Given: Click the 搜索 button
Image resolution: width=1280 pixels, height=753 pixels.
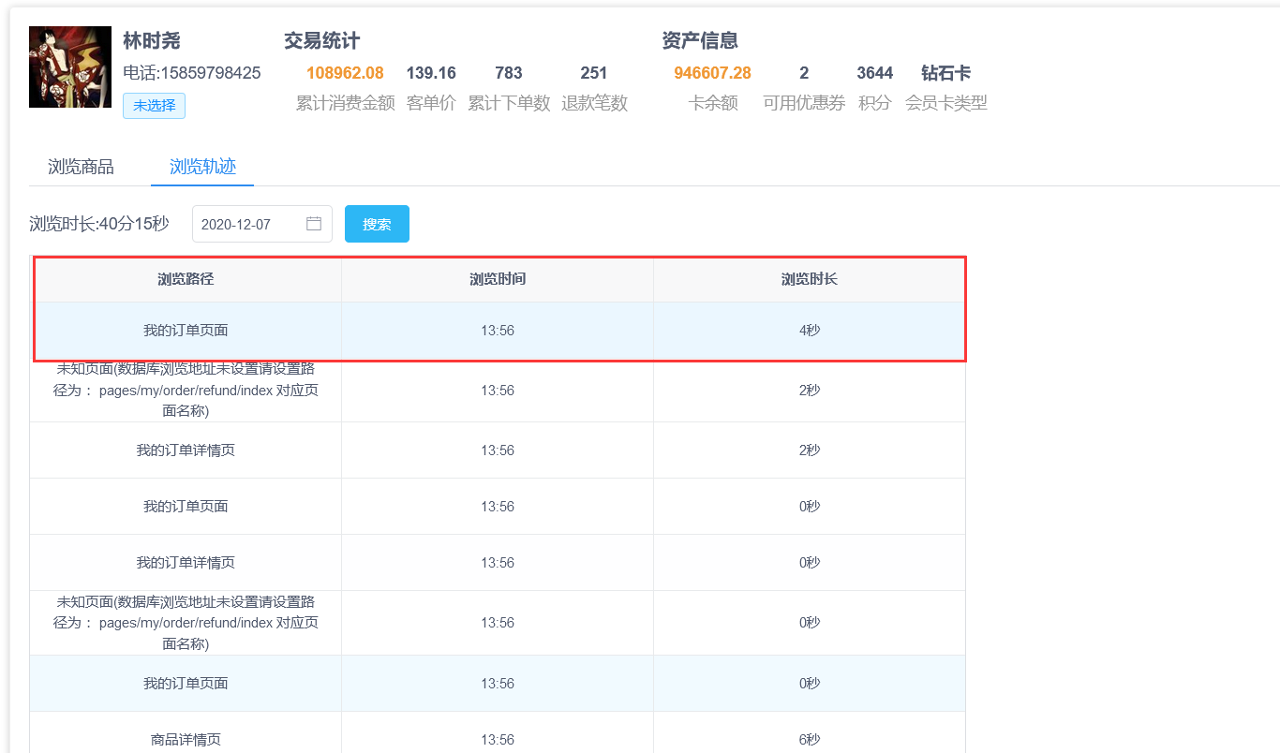Looking at the screenshot, I should click(377, 224).
